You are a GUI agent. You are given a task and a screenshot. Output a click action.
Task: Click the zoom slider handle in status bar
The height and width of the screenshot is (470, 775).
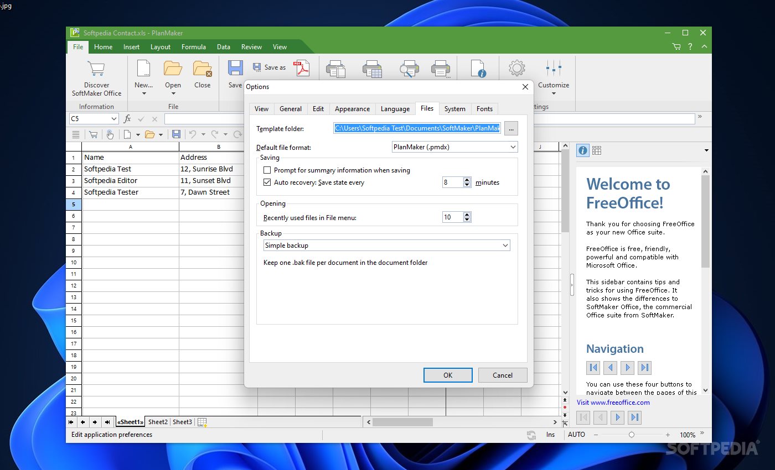pyautogui.click(x=632, y=435)
